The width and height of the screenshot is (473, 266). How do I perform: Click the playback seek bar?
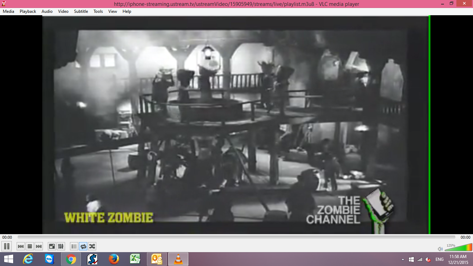(237, 237)
